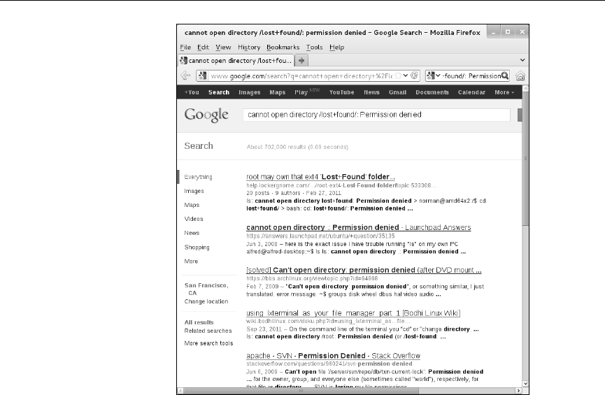Screen dimensions: 605x395
Task: Go to Maps in the Google top bar
Action: coord(278,92)
